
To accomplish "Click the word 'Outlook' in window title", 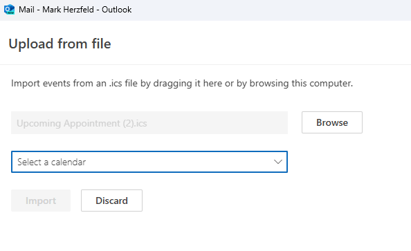I will (117, 10).
